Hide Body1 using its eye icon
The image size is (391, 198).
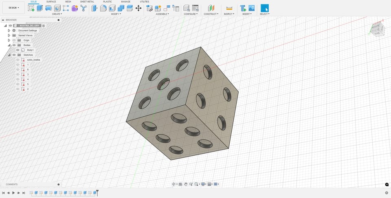pyautogui.click(x=18, y=50)
